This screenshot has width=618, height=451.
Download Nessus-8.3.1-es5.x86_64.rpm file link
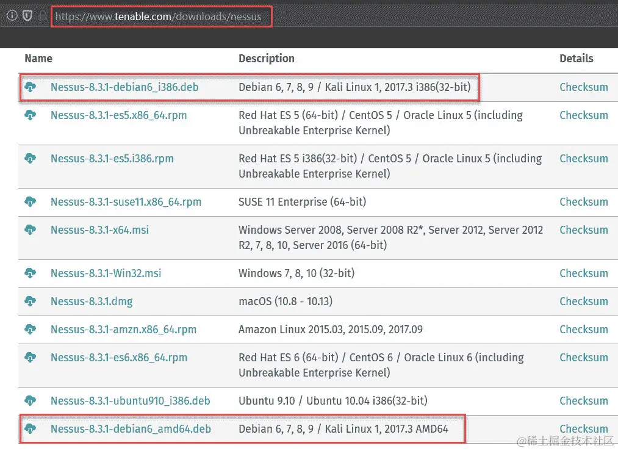click(118, 115)
